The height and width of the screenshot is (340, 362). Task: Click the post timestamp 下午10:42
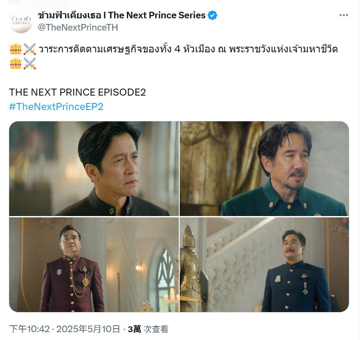(30, 329)
